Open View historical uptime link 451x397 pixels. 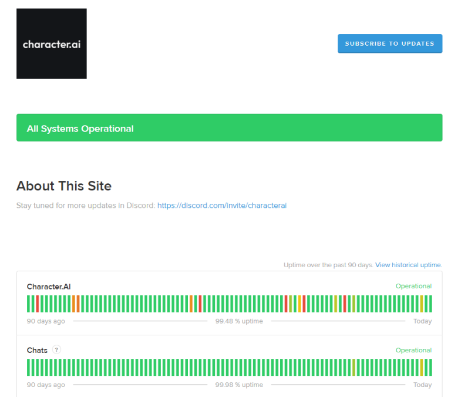[x=408, y=265]
